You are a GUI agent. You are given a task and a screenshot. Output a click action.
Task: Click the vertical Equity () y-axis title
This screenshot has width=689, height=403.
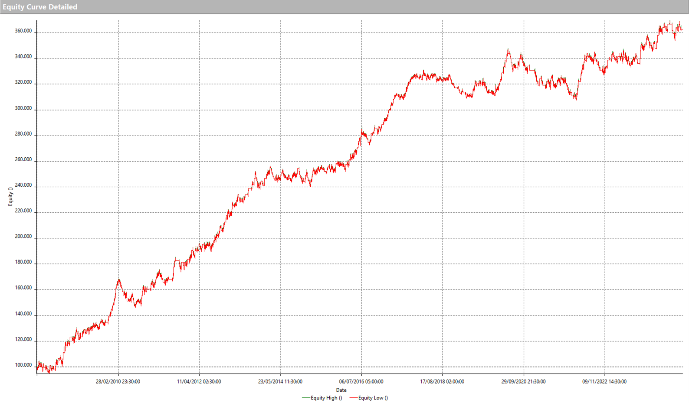pos(10,196)
